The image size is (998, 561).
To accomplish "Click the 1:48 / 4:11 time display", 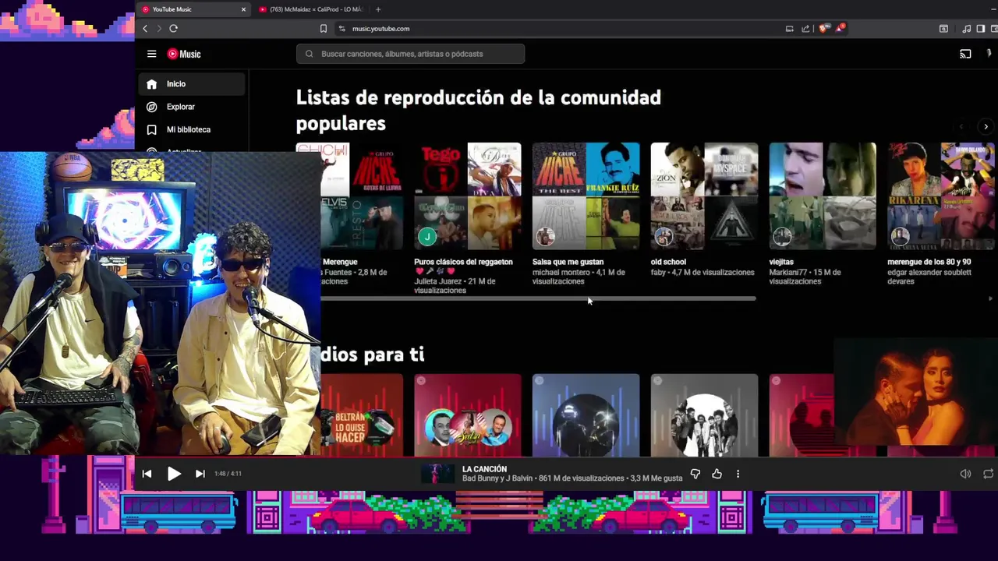I will pyautogui.click(x=228, y=474).
